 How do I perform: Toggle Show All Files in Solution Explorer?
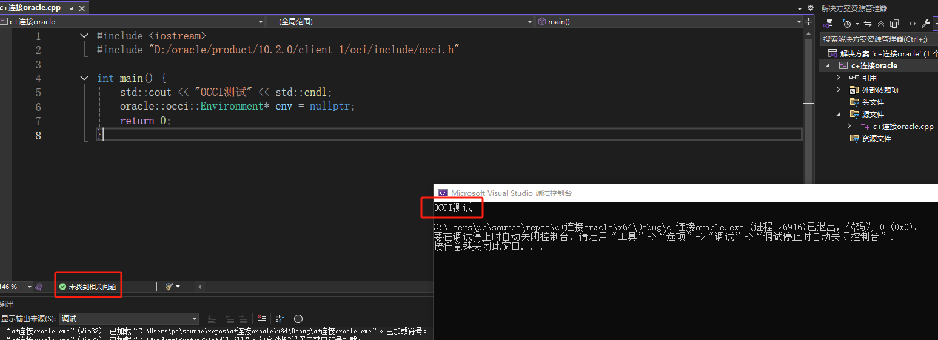point(894,24)
